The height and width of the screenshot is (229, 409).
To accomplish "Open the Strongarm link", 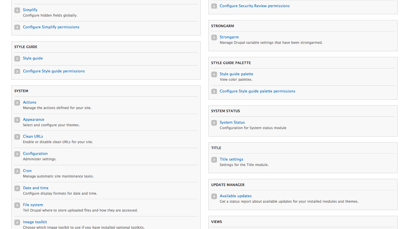I will pyautogui.click(x=229, y=37).
